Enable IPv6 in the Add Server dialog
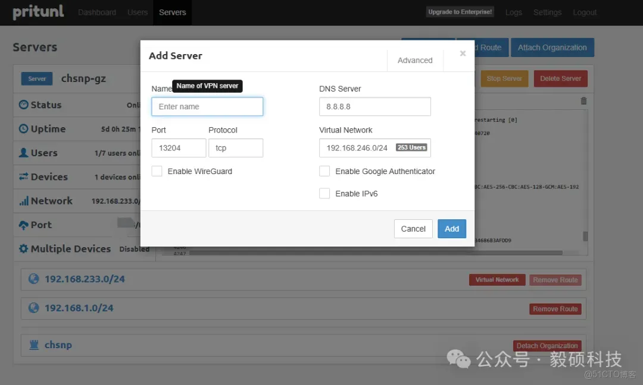This screenshot has width=643, height=385. (324, 193)
